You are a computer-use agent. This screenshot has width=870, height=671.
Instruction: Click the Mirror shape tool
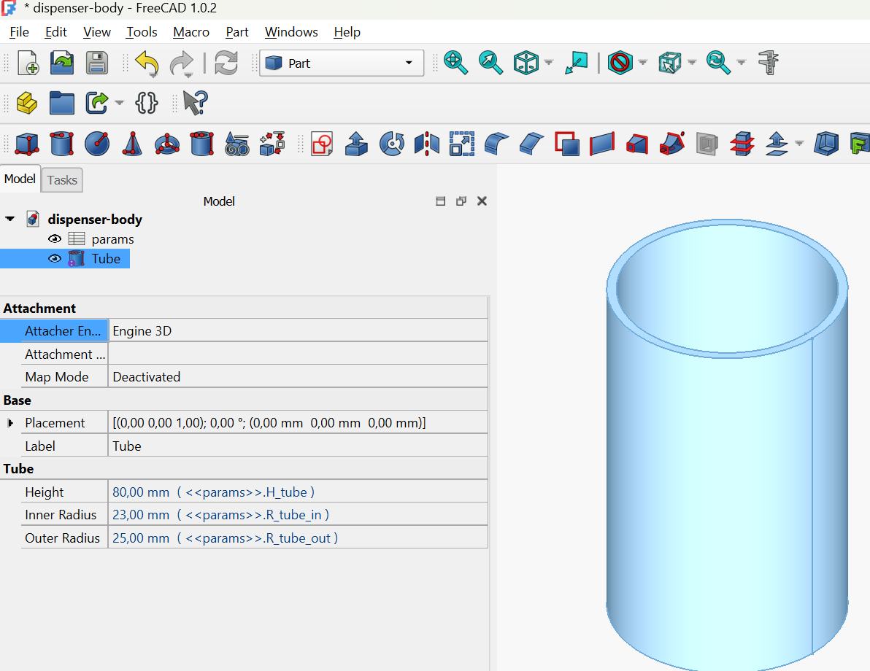[x=427, y=144]
